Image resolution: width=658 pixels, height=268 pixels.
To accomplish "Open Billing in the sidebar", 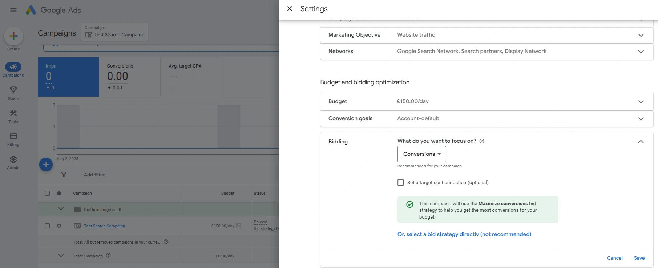I will [13, 139].
